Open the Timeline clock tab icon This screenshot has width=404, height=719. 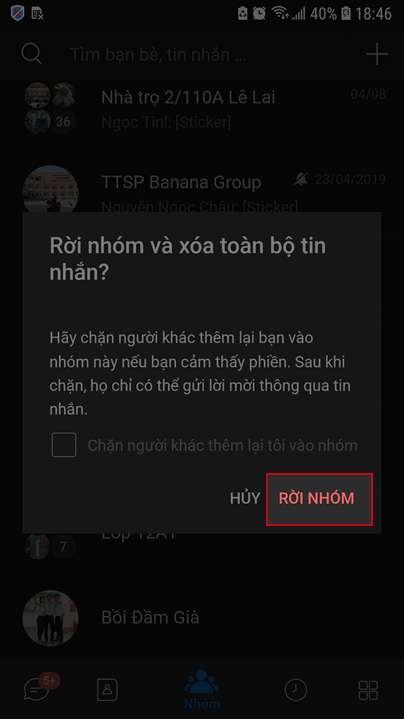(296, 689)
